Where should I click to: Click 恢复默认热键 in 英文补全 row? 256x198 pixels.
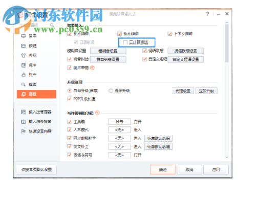(159, 147)
